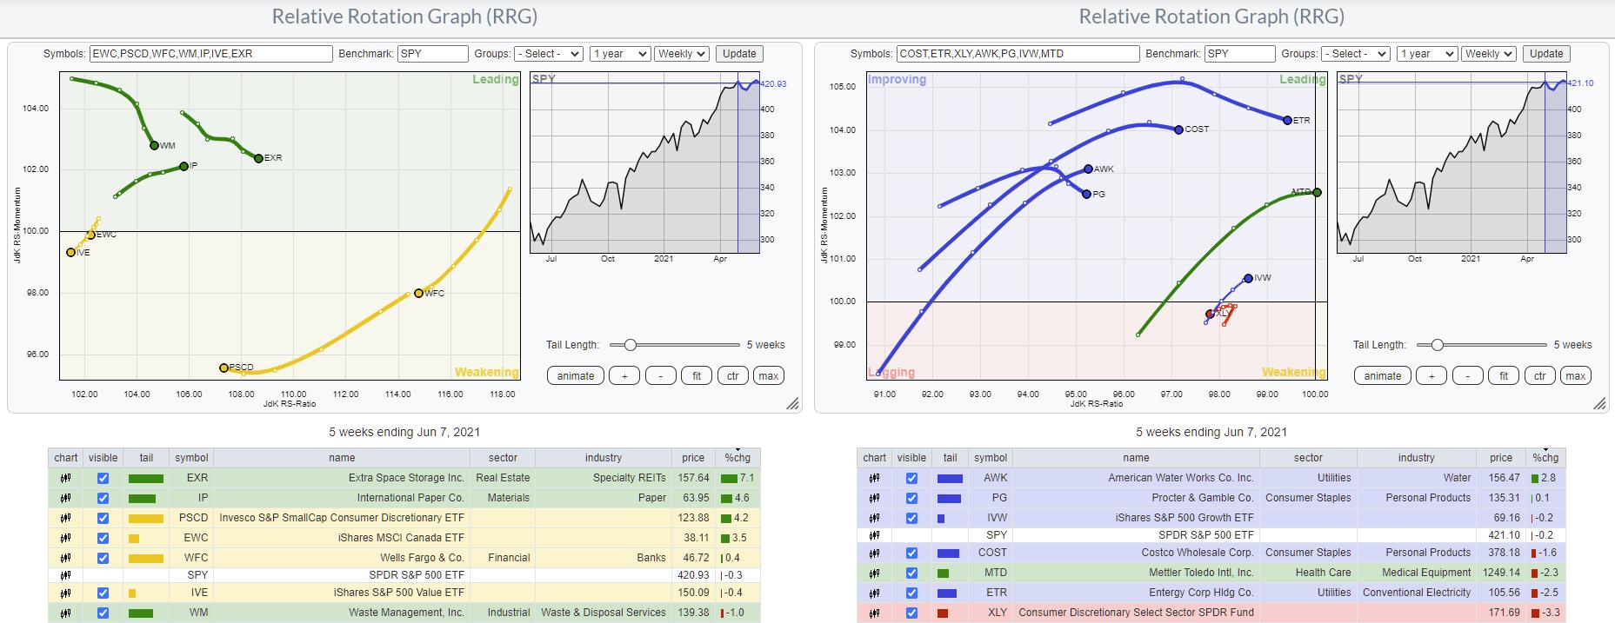Sort right table by sector column header
1615x623 pixels.
click(1307, 458)
